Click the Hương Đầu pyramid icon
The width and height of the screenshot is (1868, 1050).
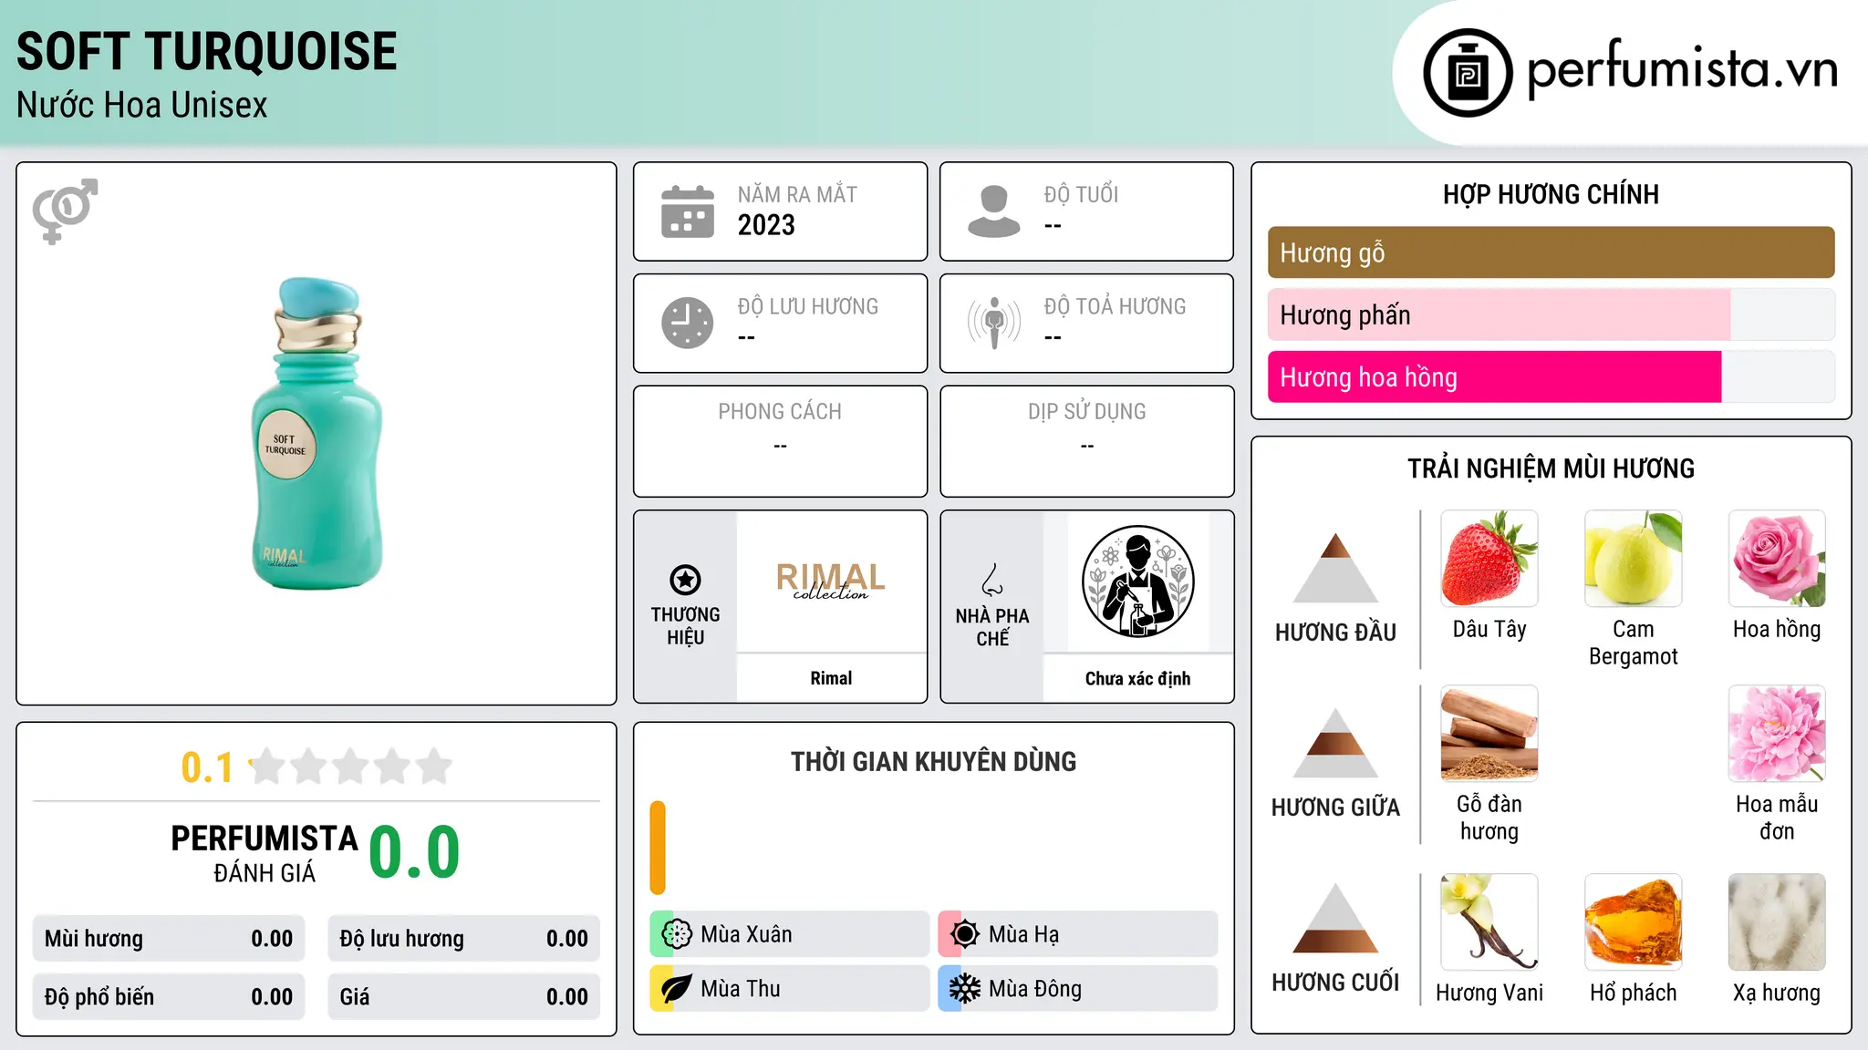(1335, 567)
